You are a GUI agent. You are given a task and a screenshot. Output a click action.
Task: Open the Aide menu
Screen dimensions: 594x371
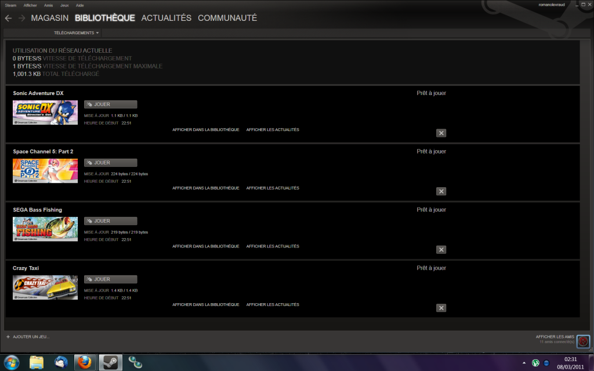pos(79,5)
